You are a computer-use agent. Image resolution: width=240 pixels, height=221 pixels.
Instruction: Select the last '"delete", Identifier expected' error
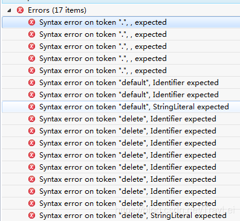pyautogui.click(x=121, y=203)
